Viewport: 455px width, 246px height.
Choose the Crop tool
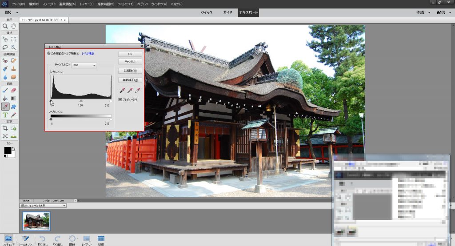[x=5, y=128]
